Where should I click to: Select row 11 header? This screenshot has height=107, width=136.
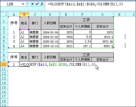point(4,69)
